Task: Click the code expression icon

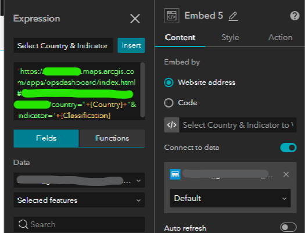Action: (x=171, y=125)
